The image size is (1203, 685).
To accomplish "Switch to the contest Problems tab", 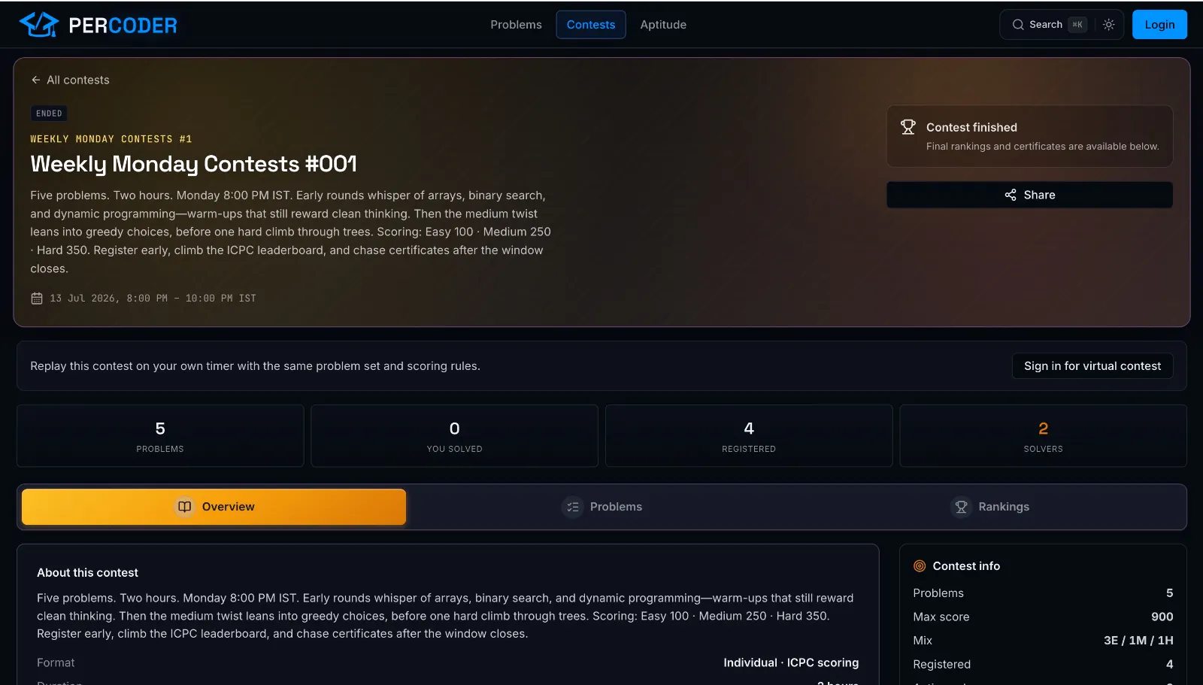I will pyautogui.click(x=601, y=507).
